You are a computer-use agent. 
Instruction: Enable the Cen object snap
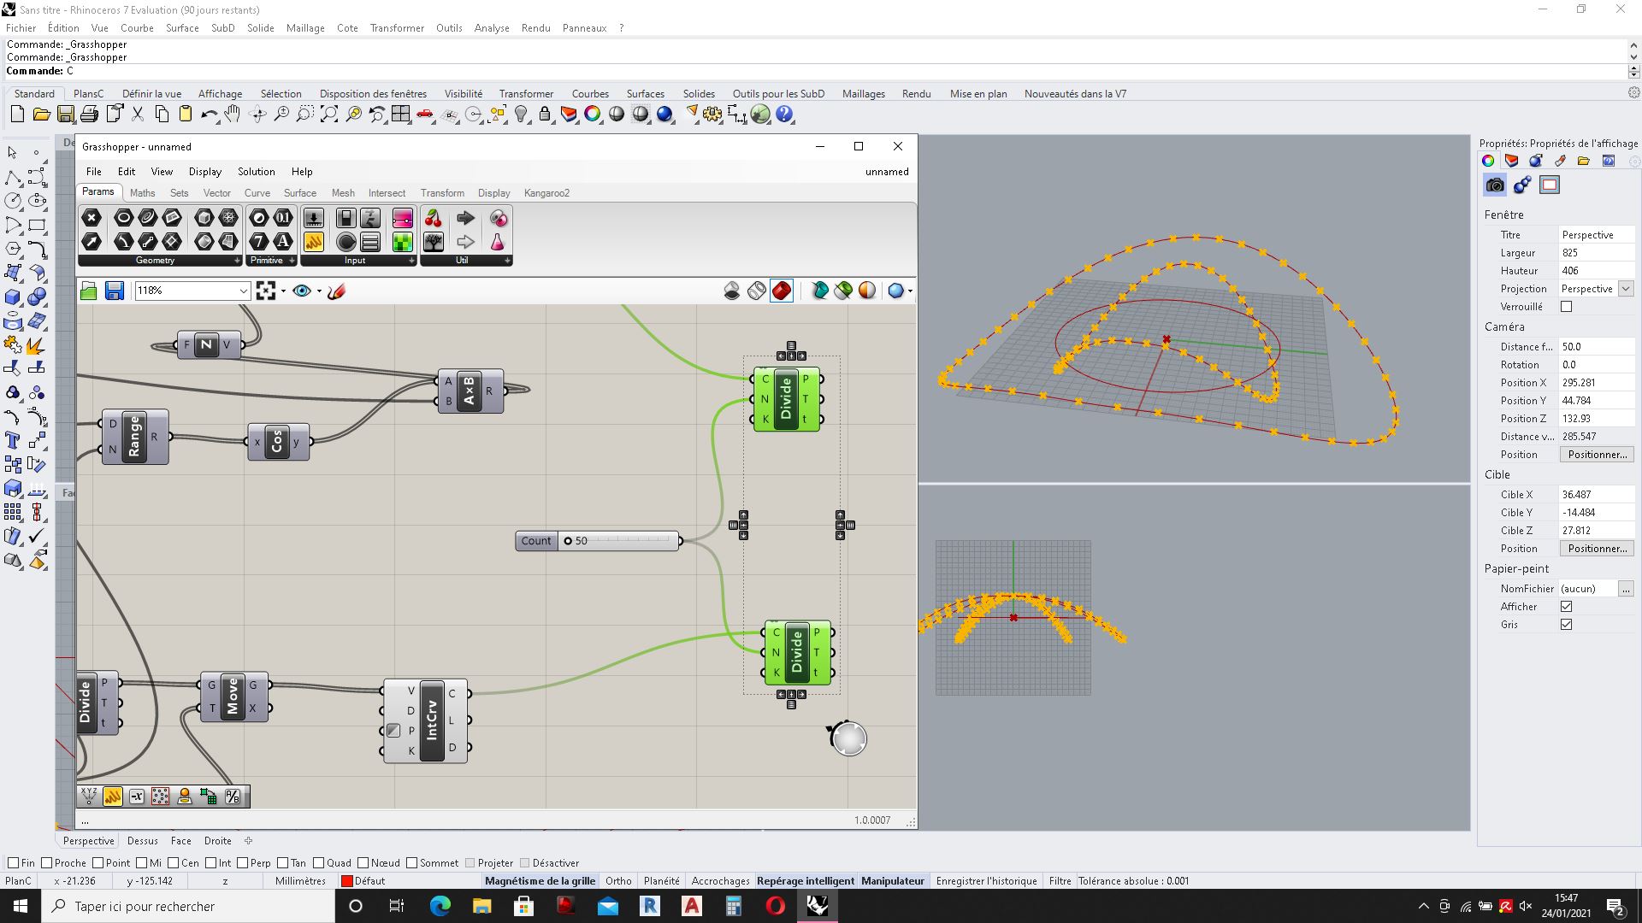(x=173, y=863)
